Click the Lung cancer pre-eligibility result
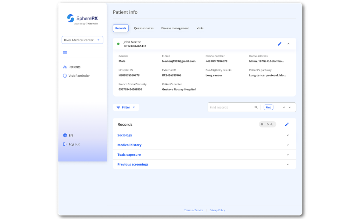Image resolution: width=358 pixels, height=219 pixels. (214, 75)
